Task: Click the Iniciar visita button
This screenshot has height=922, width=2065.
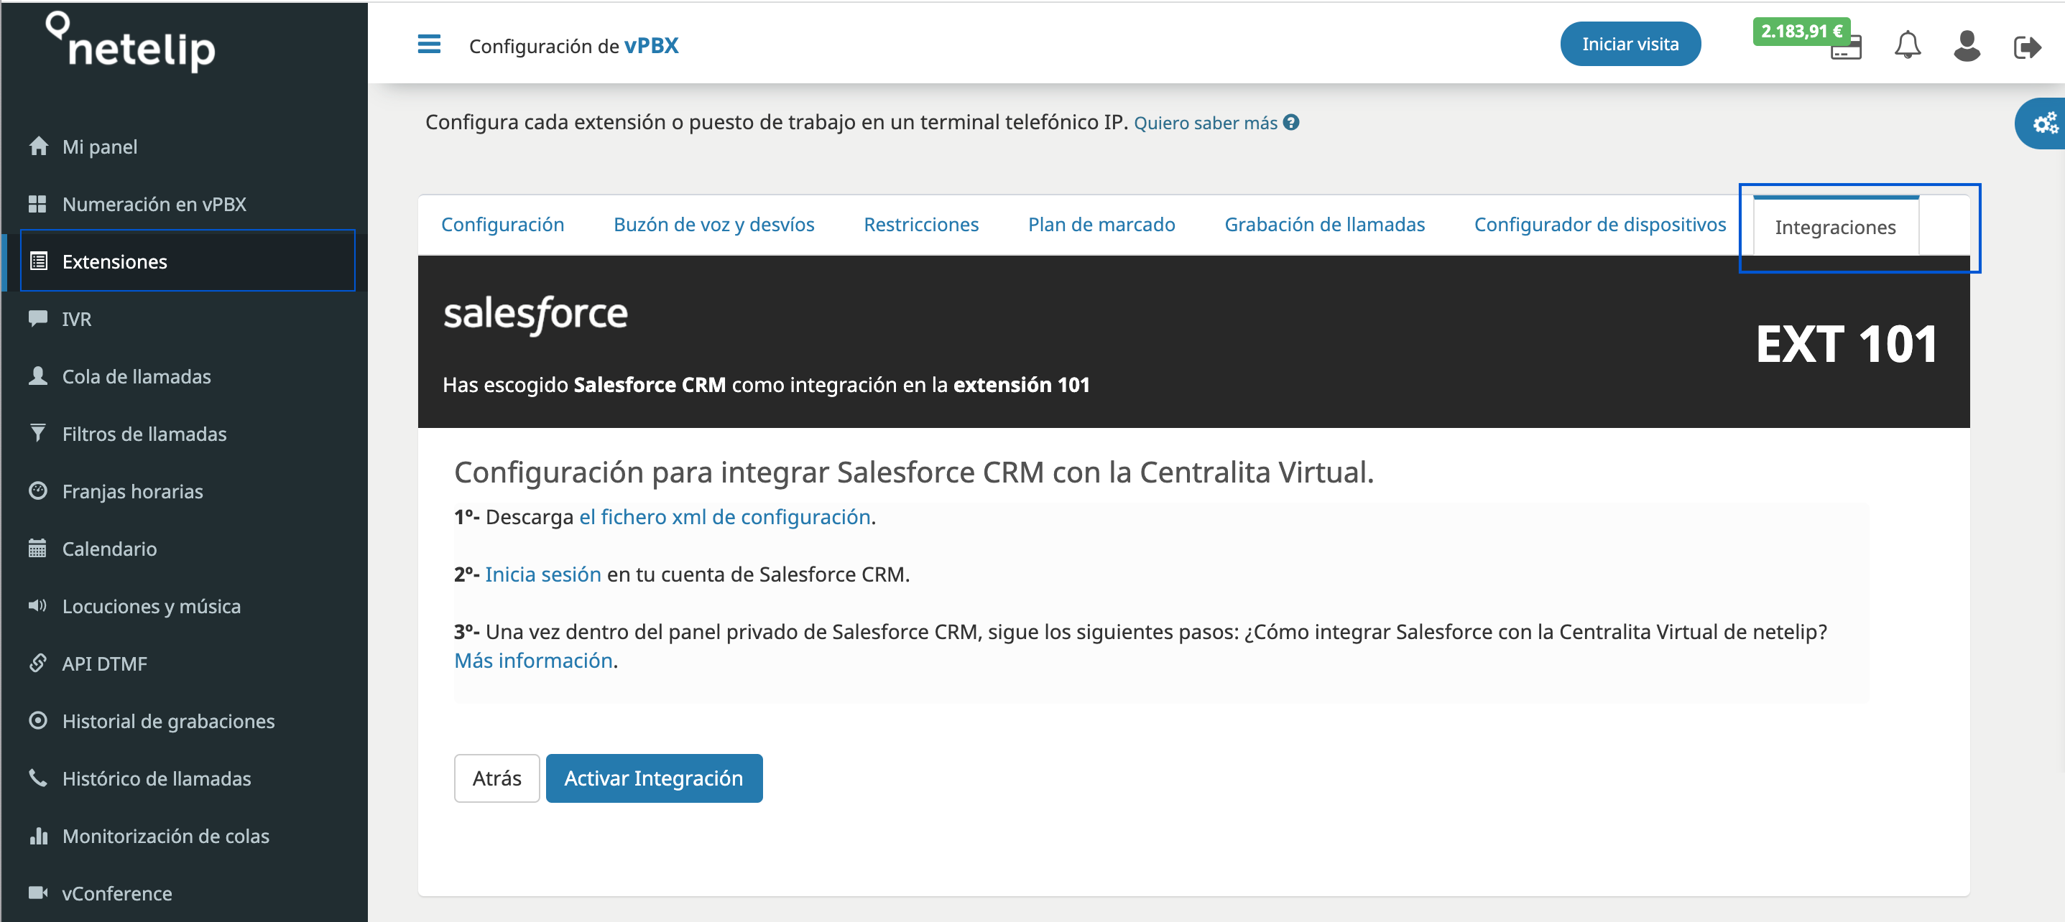Action: (x=1630, y=44)
